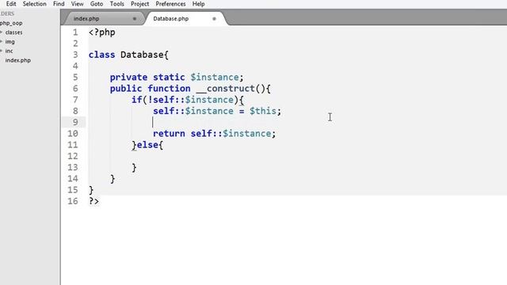Click '}else{' on line 11
Image resolution: width=507 pixels, height=285 pixels.
147,145
